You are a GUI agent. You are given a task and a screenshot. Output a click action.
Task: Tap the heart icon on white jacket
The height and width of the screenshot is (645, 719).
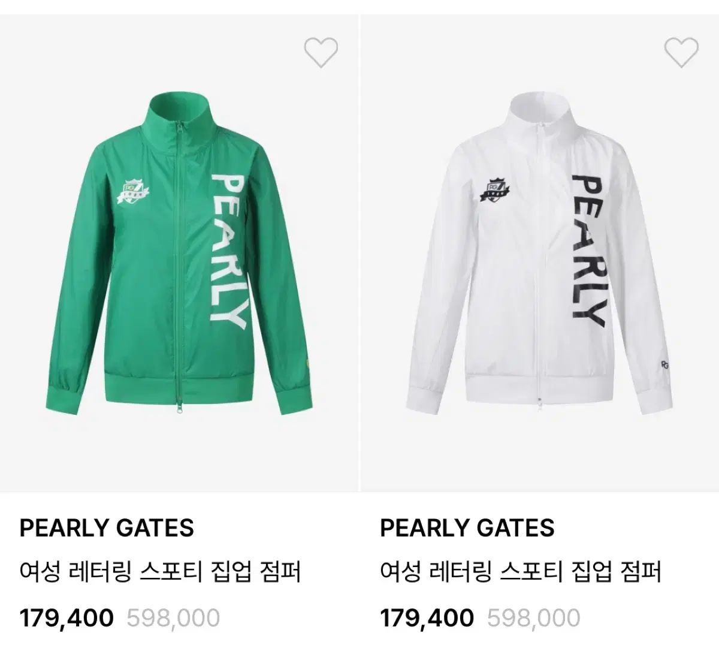coord(681,52)
